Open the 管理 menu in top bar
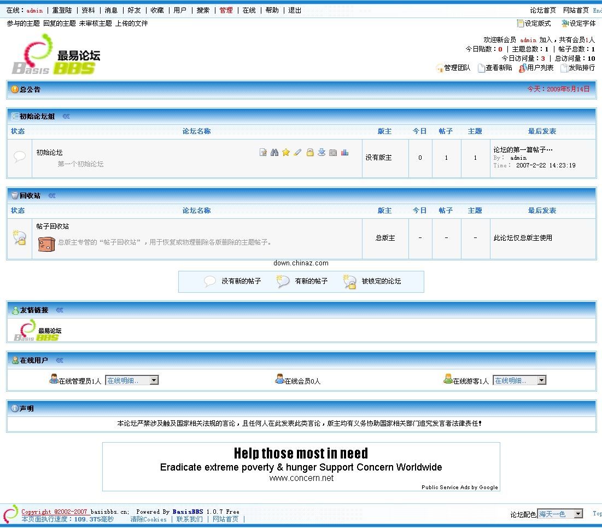The image size is (602, 528). [x=226, y=10]
